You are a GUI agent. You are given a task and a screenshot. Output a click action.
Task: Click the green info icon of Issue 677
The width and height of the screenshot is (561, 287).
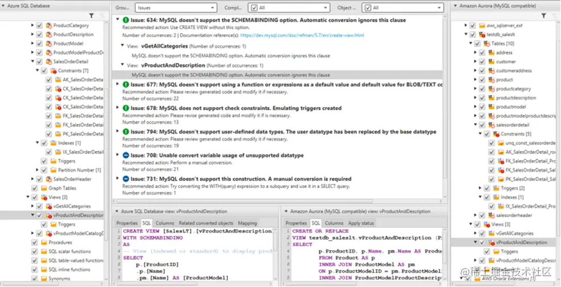click(x=125, y=84)
